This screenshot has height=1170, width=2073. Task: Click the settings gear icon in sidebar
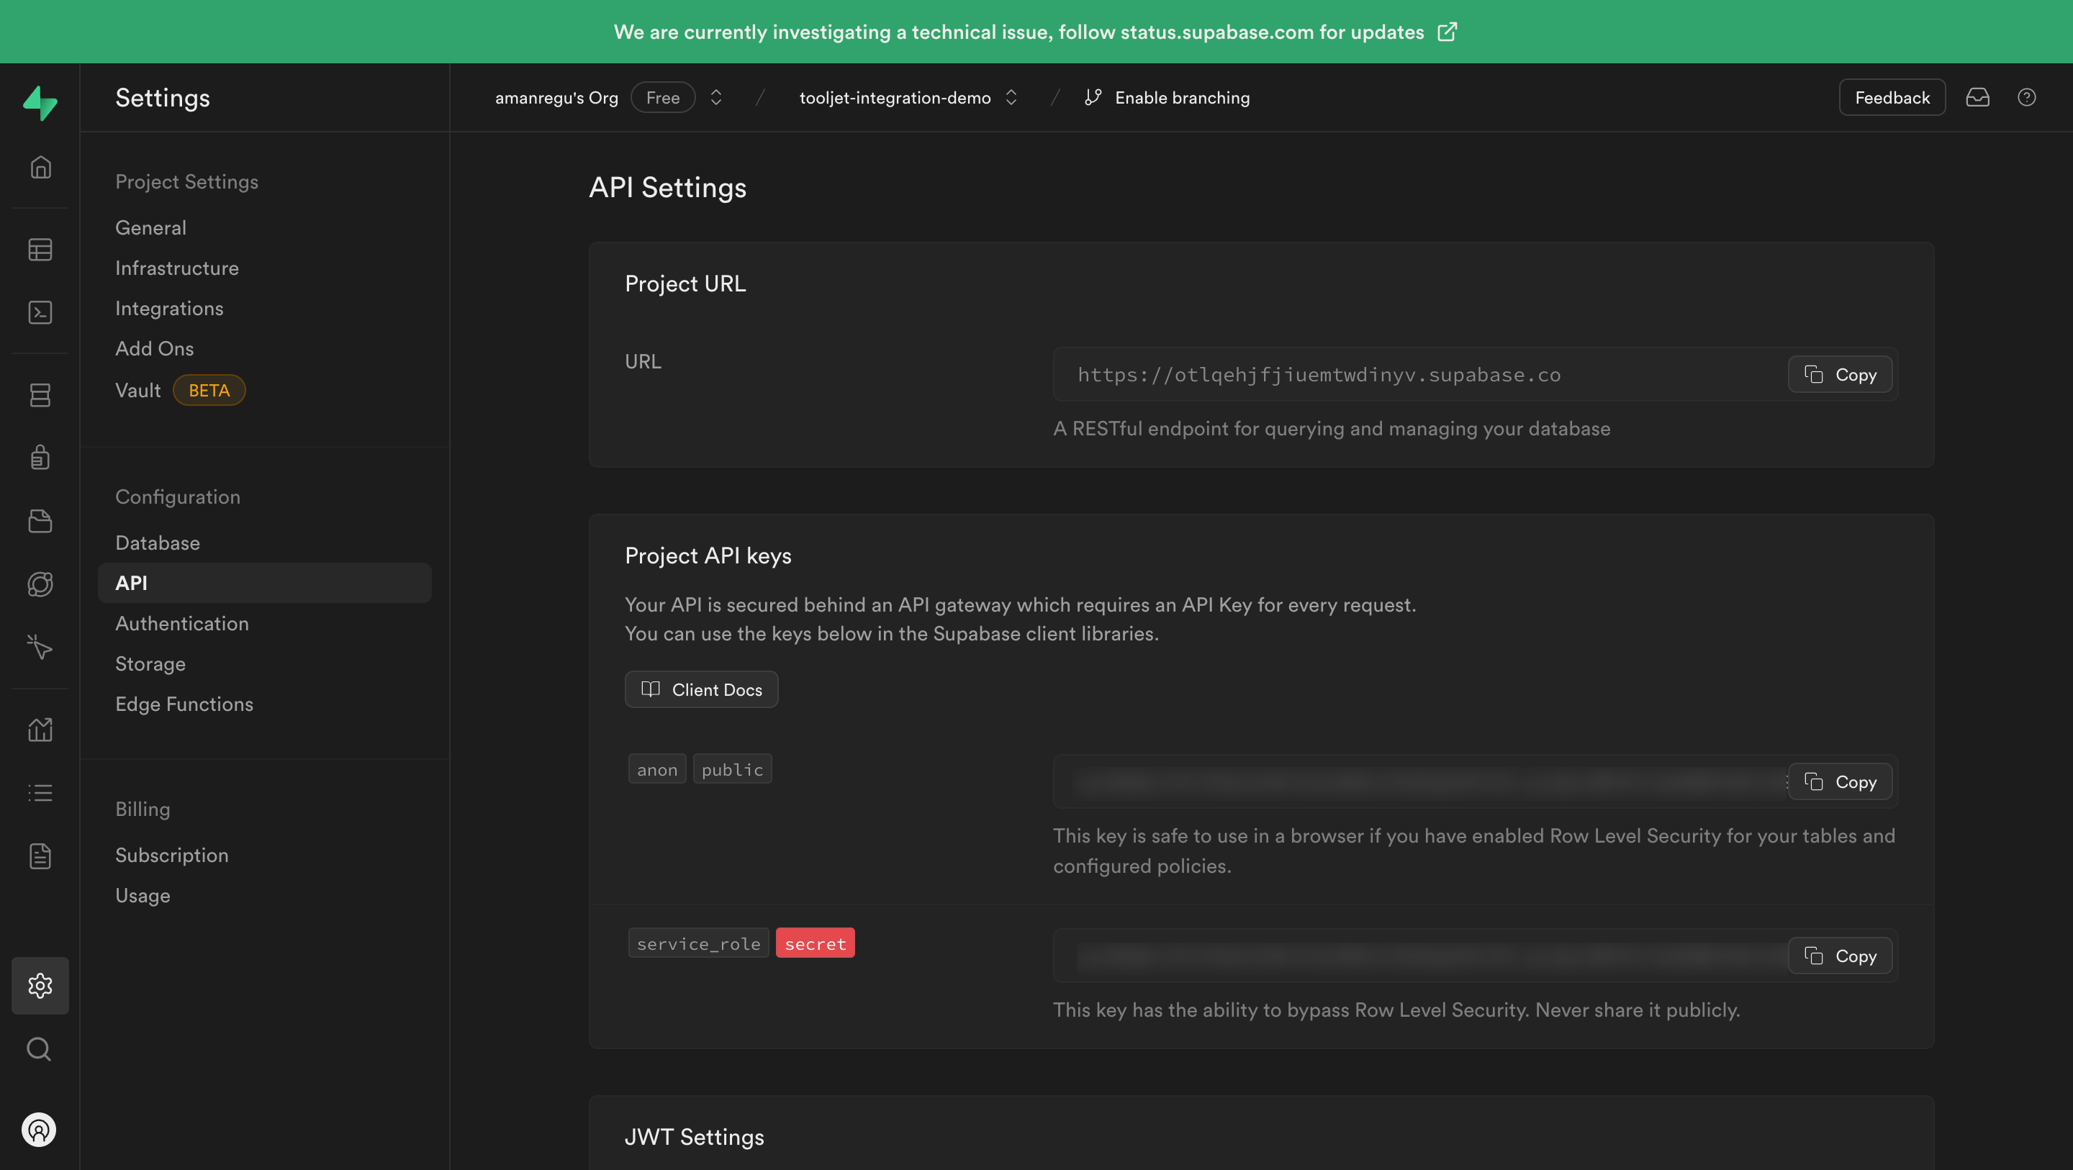40,985
